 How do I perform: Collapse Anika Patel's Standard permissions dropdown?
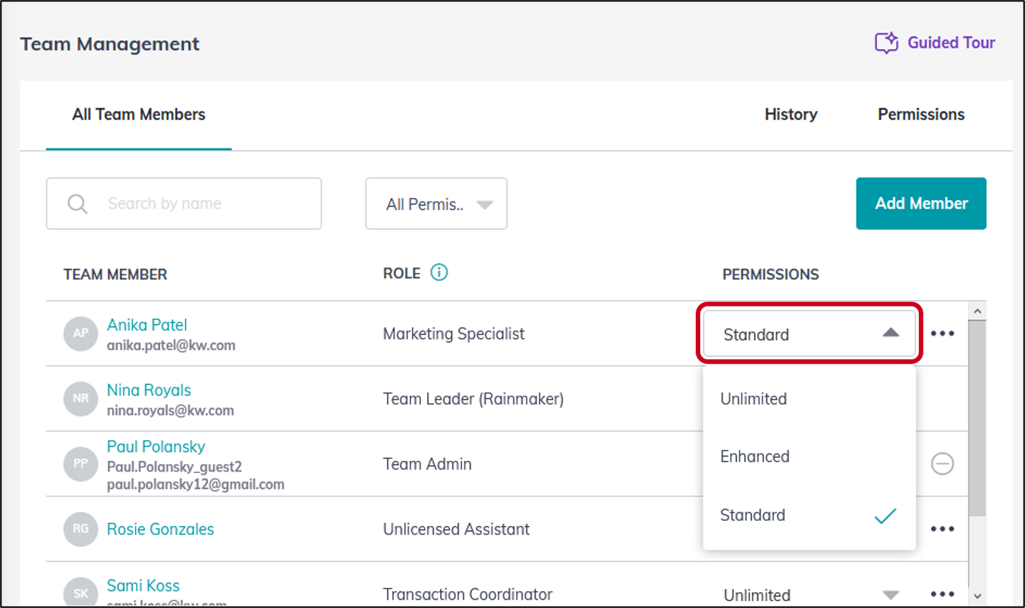pyautogui.click(x=808, y=334)
